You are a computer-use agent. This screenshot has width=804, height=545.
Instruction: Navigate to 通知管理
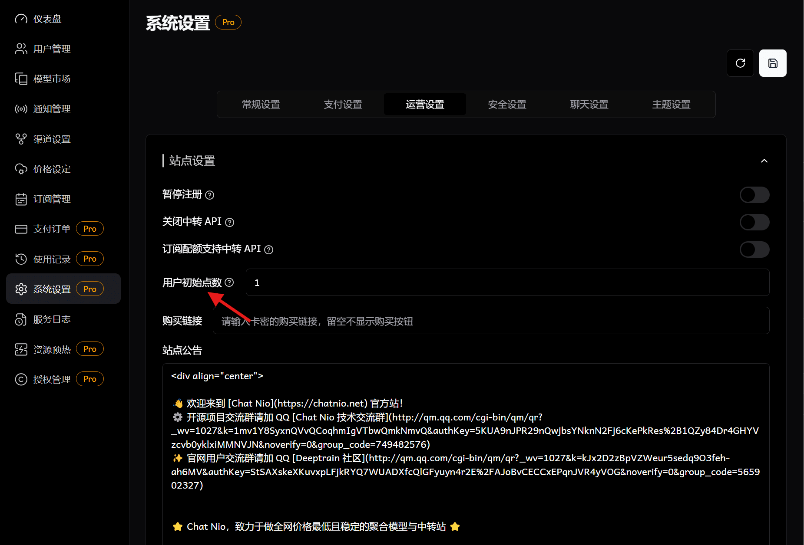coord(63,109)
